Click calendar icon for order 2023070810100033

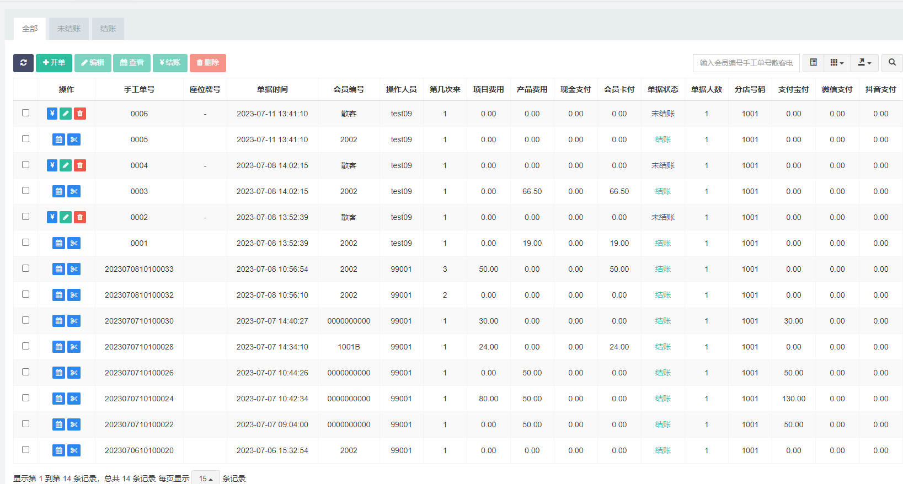pos(59,269)
